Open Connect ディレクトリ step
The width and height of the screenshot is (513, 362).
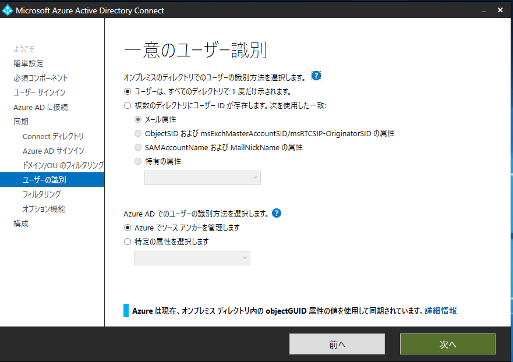click(54, 136)
